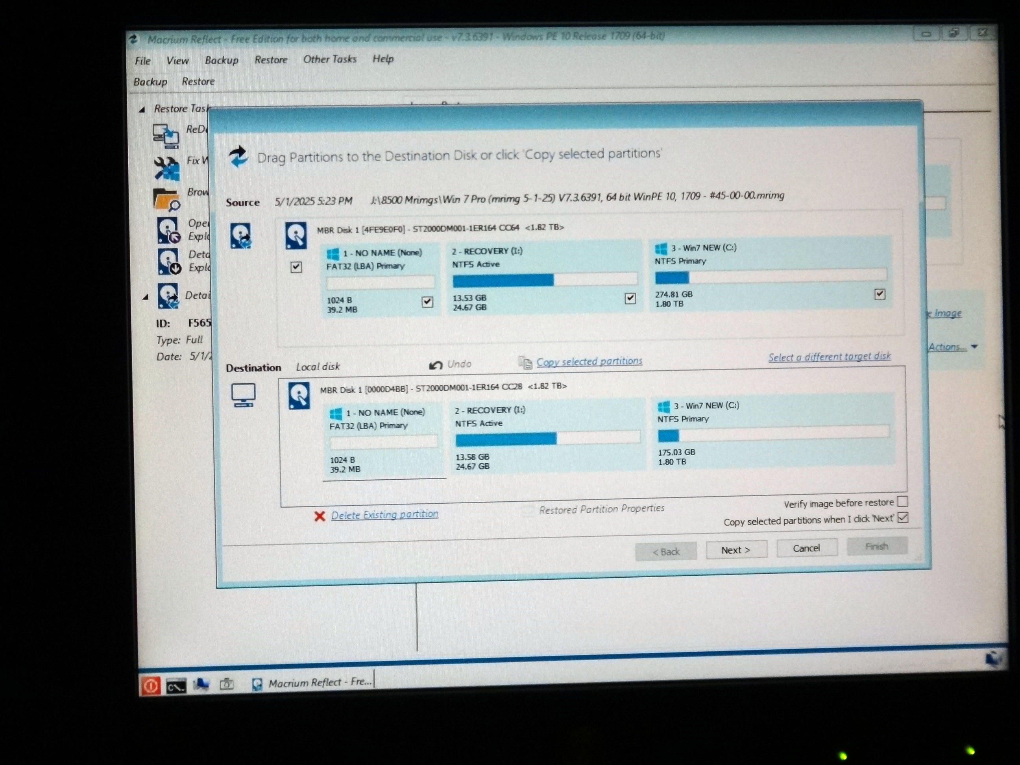
Task: Open the command prompt from taskbar
Action: coord(176,686)
